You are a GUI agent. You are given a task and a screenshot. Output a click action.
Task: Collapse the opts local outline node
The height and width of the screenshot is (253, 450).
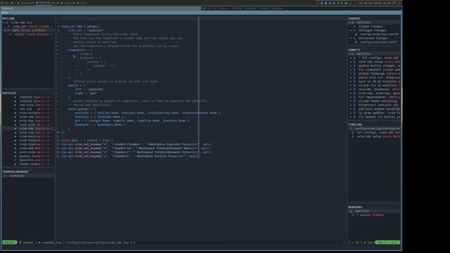click(5, 30)
